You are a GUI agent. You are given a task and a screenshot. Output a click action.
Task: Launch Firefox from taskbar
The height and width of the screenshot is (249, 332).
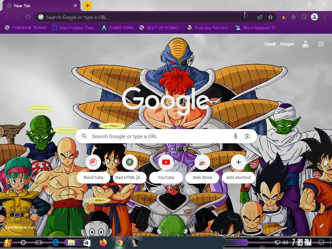tap(103, 243)
